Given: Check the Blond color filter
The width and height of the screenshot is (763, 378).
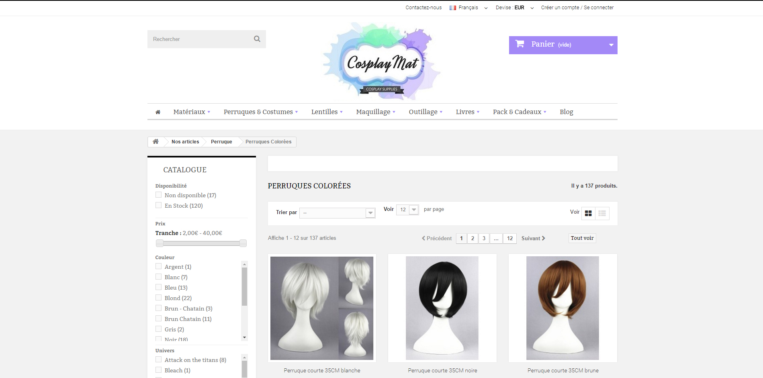Looking at the screenshot, I should coord(158,298).
